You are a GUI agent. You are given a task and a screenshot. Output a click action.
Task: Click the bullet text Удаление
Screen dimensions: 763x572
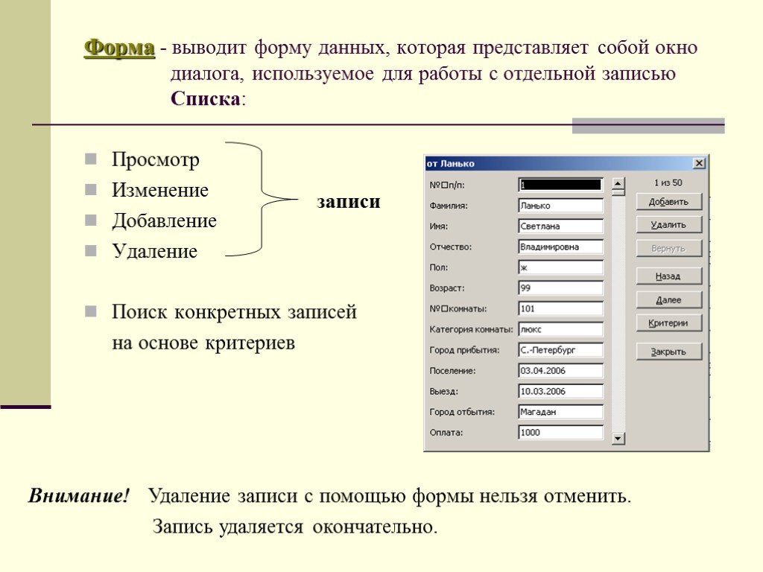(155, 251)
